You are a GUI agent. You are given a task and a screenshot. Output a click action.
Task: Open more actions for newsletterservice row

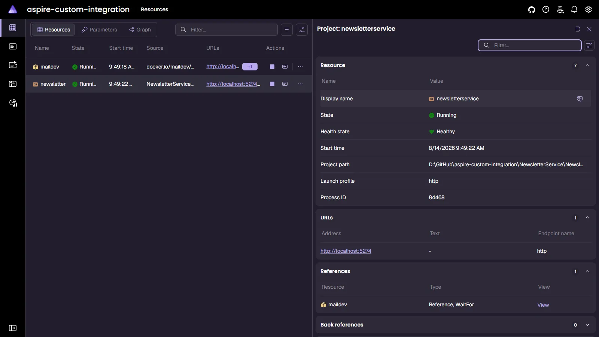[x=300, y=84]
